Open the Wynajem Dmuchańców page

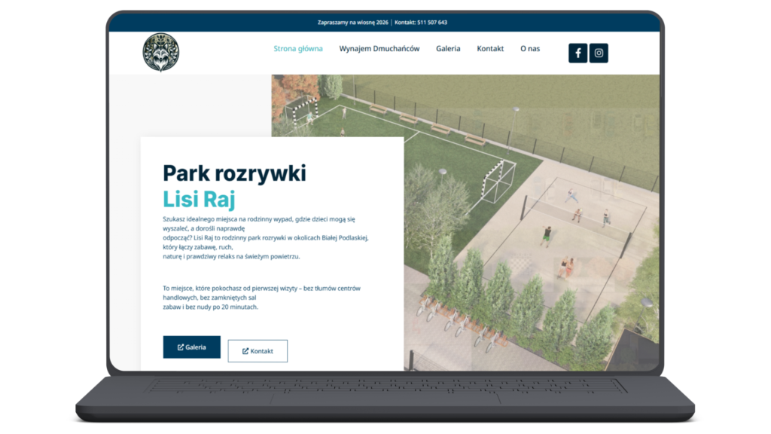pyautogui.click(x=379, y=48)
